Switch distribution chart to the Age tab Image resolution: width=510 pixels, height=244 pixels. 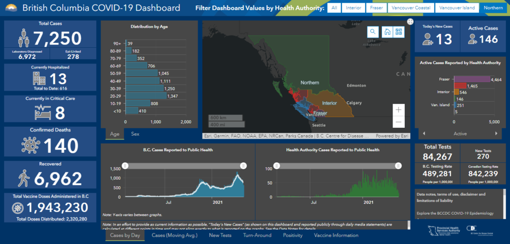pos(115,134)
